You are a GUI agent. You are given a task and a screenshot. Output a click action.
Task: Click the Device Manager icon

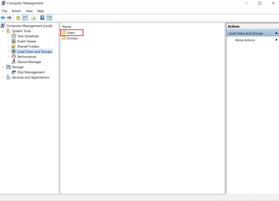(13, 62)
